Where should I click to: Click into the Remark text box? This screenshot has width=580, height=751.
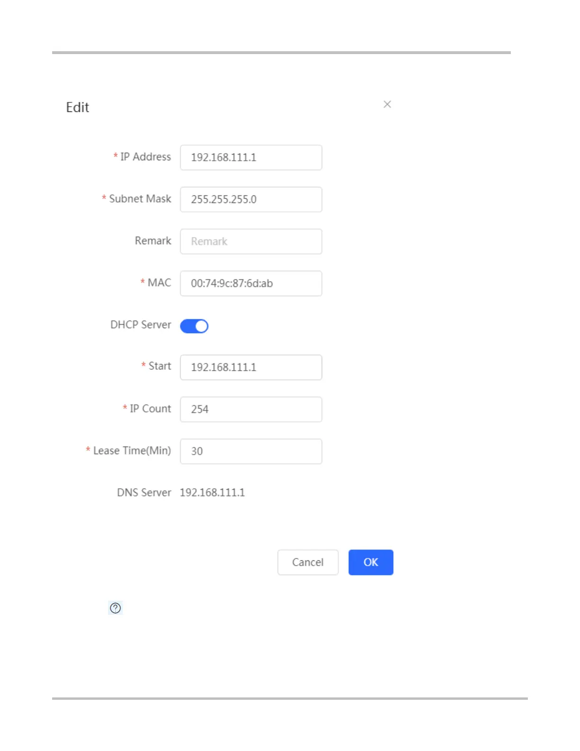click(x=251, y=241)
